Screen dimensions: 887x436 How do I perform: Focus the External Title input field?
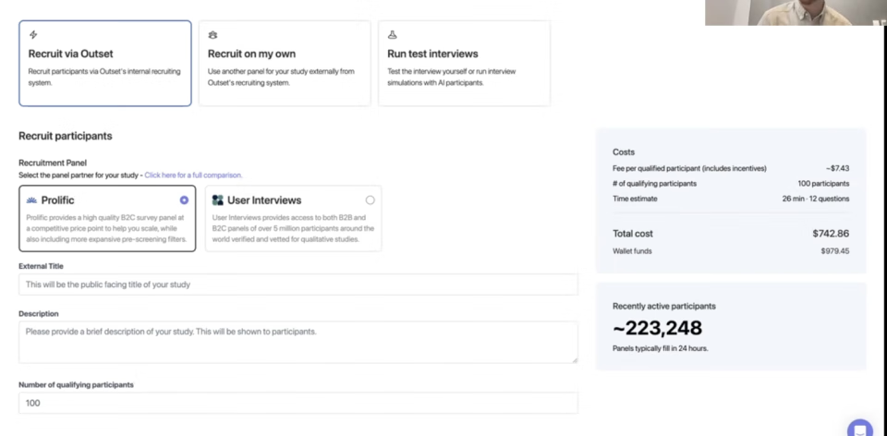[298, 285]
